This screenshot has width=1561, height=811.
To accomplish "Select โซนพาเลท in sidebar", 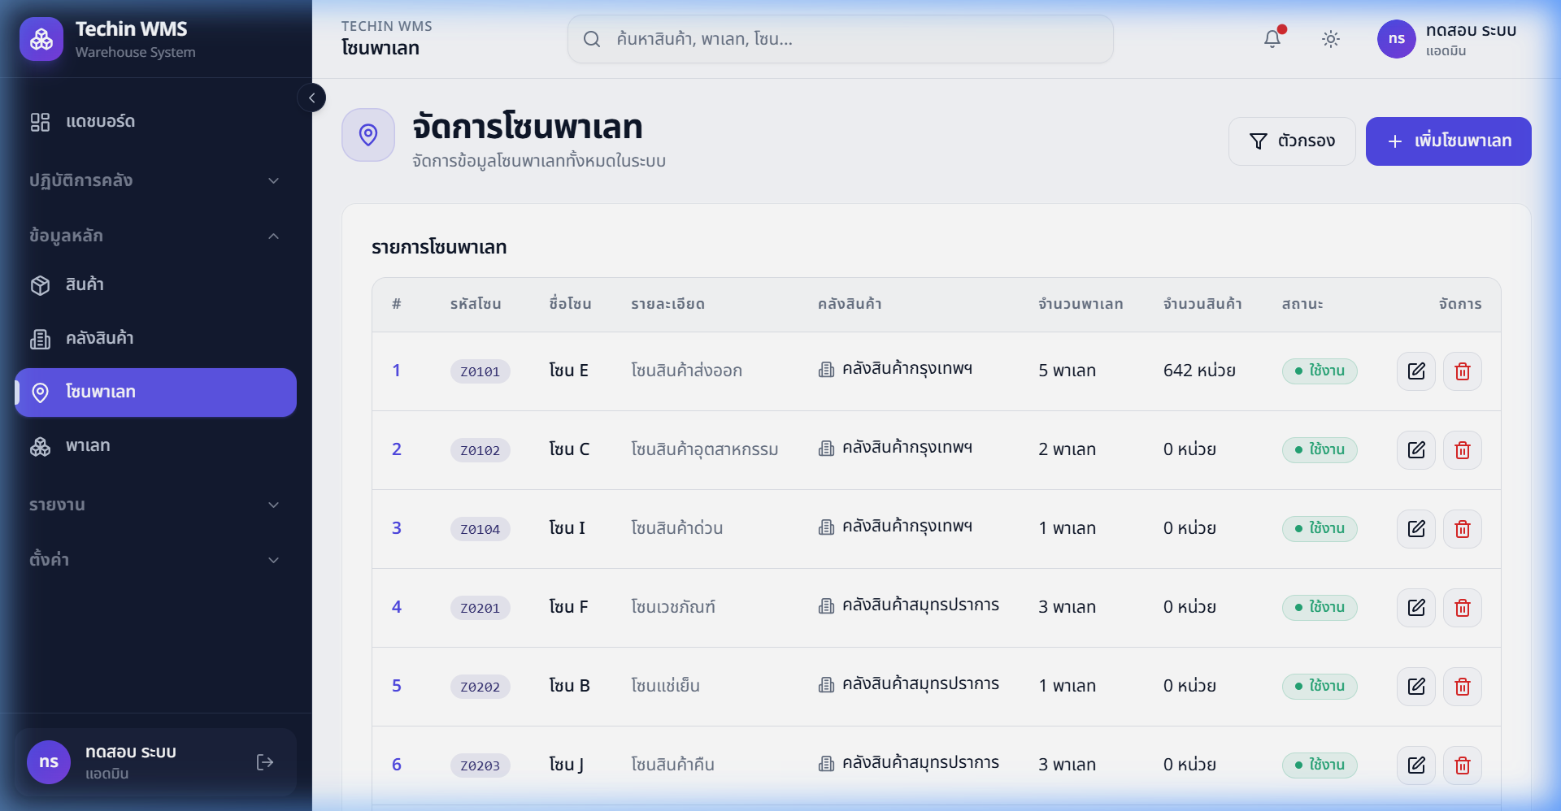I will tap(155, 392).
